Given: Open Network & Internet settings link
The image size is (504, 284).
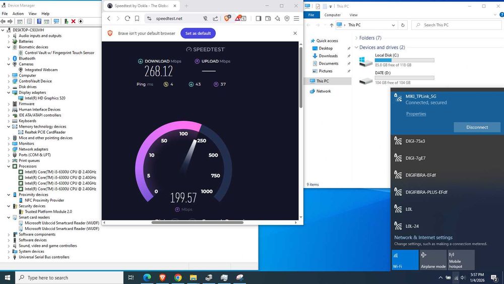Looking at the screenshot, I should 423,238.
